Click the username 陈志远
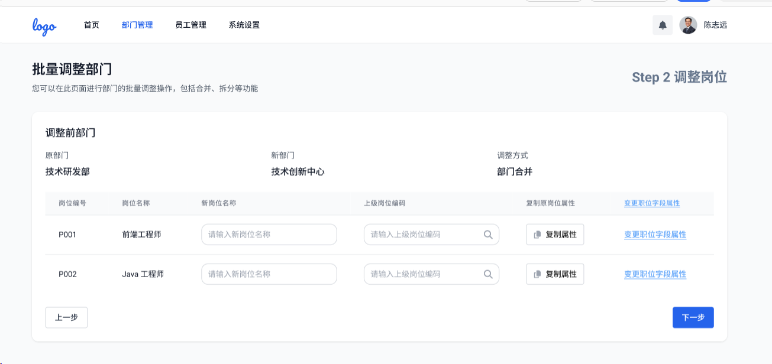 click(715, 25)
